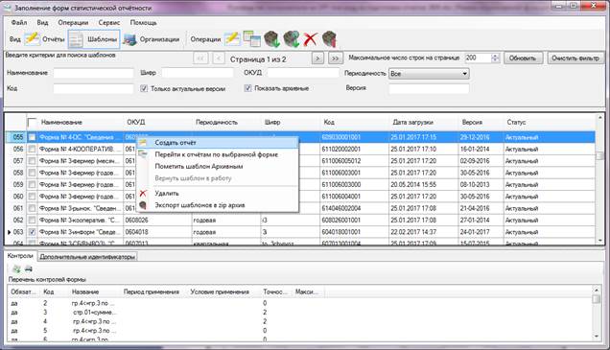Click the red X delete icon in the toolbar
The width and height of the screenshot is (610, 350).
click(x=311, y=39)
